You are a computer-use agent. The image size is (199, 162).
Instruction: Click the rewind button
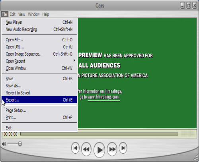[x=86, y=149]
